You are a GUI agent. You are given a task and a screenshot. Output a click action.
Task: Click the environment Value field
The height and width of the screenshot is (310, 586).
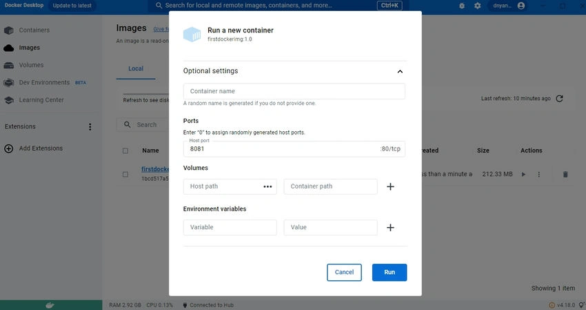click(330, 227)
